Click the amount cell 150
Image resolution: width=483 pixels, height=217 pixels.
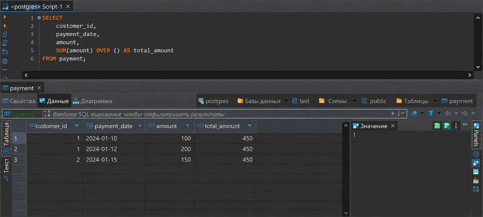point(170,159)
